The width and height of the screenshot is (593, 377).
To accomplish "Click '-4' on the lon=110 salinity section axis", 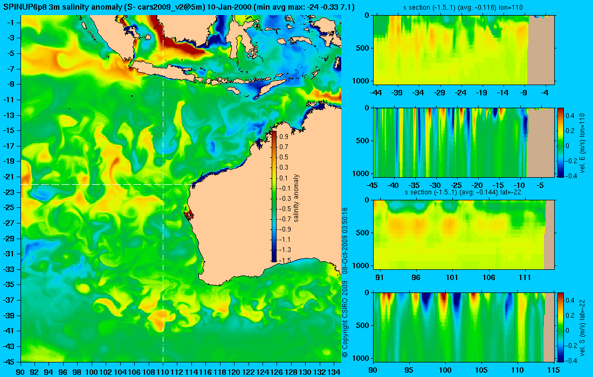I will [544, 92].
